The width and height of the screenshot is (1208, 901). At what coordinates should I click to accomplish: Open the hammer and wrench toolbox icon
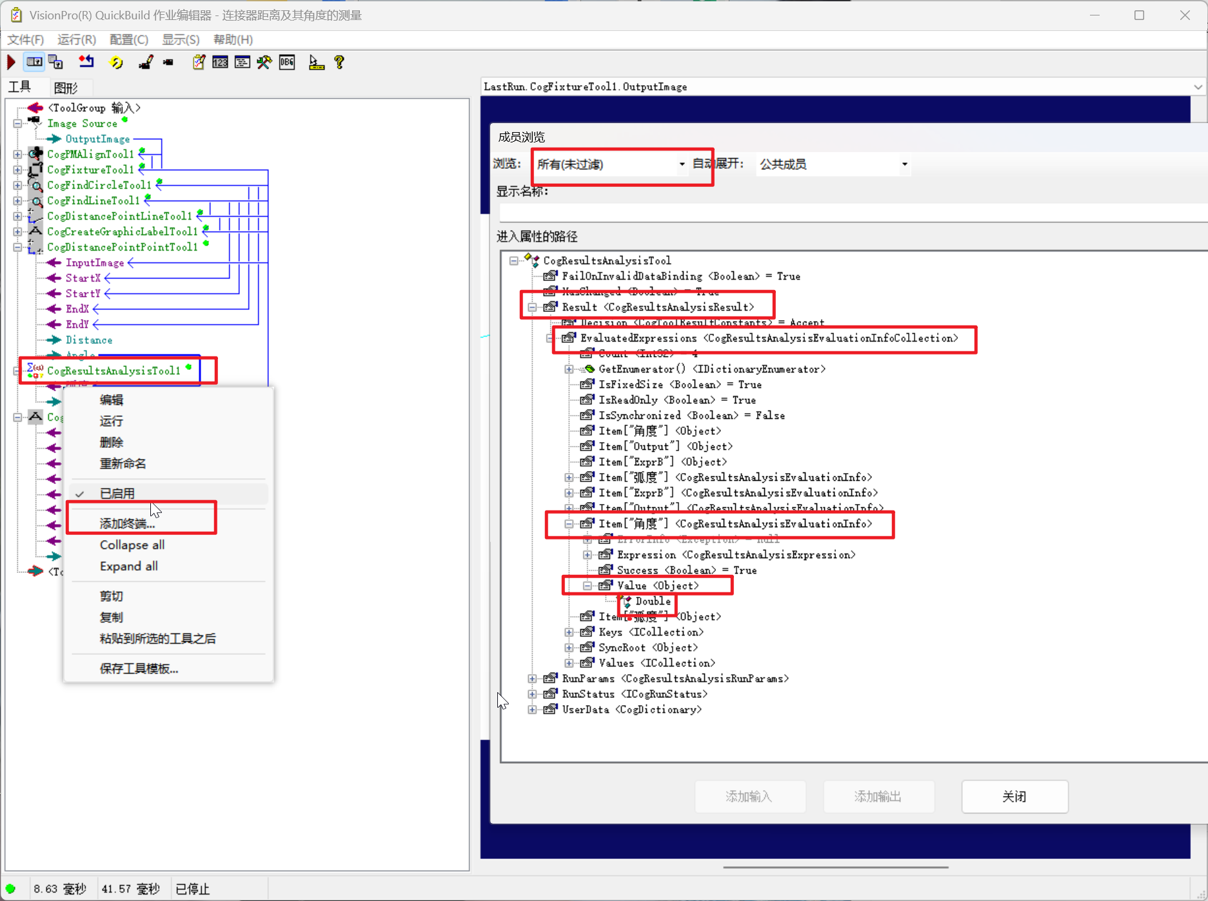[264, 62]
